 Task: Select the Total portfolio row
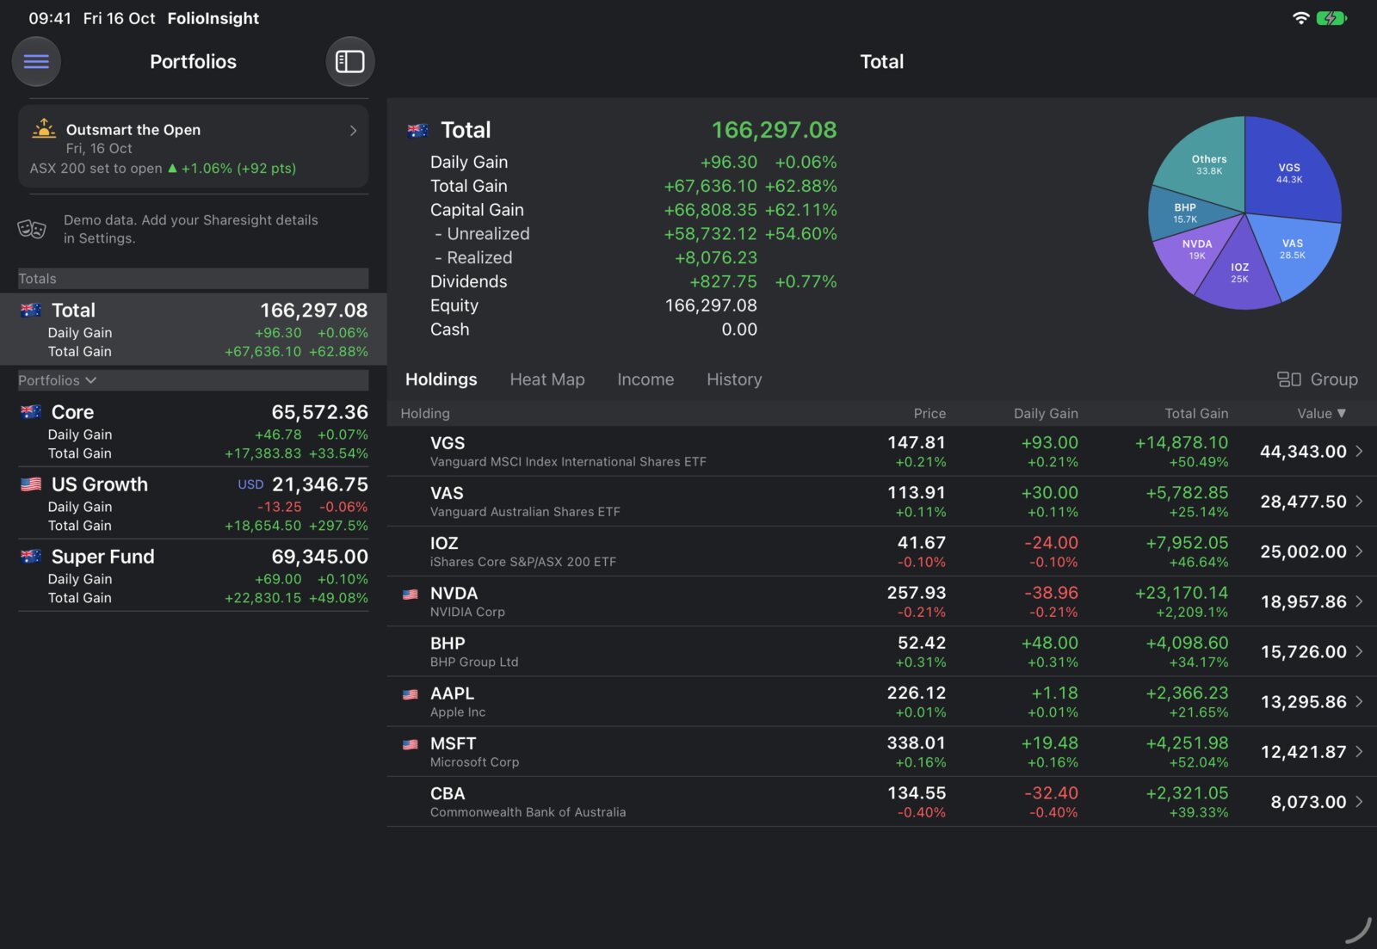coord(194,330)
